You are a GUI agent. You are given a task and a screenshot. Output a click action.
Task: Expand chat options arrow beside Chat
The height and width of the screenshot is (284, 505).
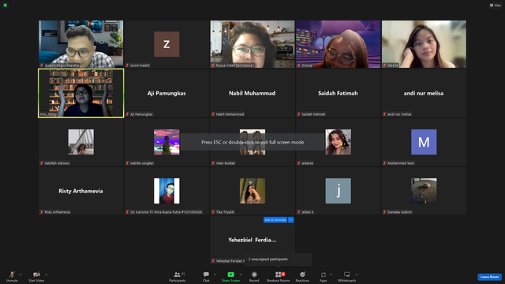[215, 275]
